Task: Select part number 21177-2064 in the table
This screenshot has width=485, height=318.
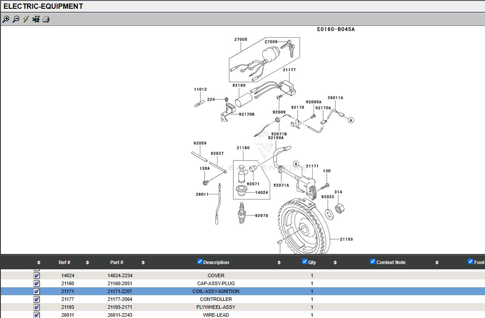Action: pyautogui.click(x=120, y=299)
